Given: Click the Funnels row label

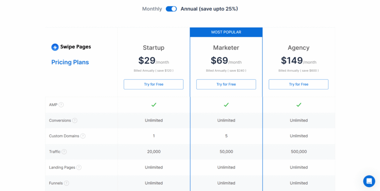Looking at the screenshot, I should [56, 183].
